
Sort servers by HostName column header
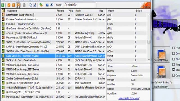coord(12,11)
